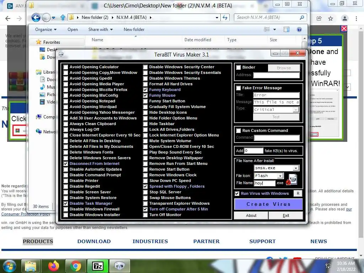
Task: Uncheck Funny Keyboard
Action: [145, 90]
